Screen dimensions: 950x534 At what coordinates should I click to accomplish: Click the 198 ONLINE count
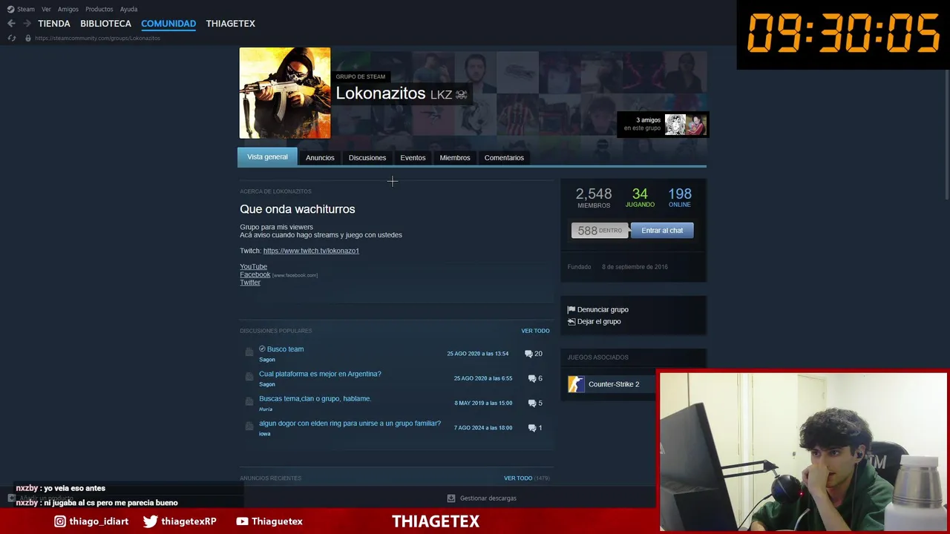tap(680, 197)
